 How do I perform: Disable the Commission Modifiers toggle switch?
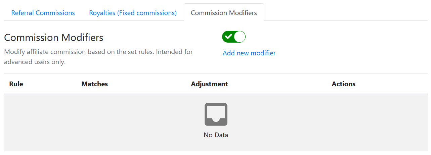coord(234,37)
